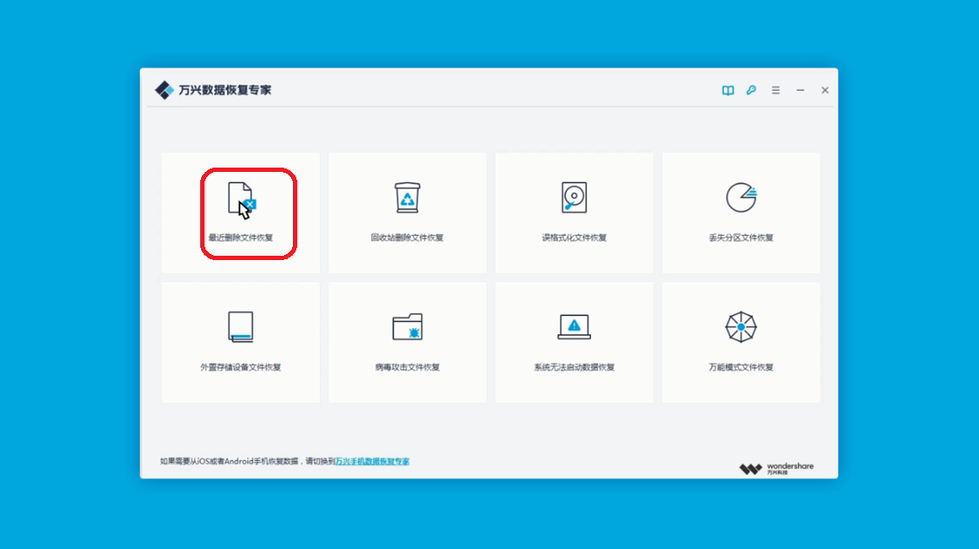979x549 pixels.
Task: Click the 系统无法启动数据恢复 label
Action: coord(573,367)
